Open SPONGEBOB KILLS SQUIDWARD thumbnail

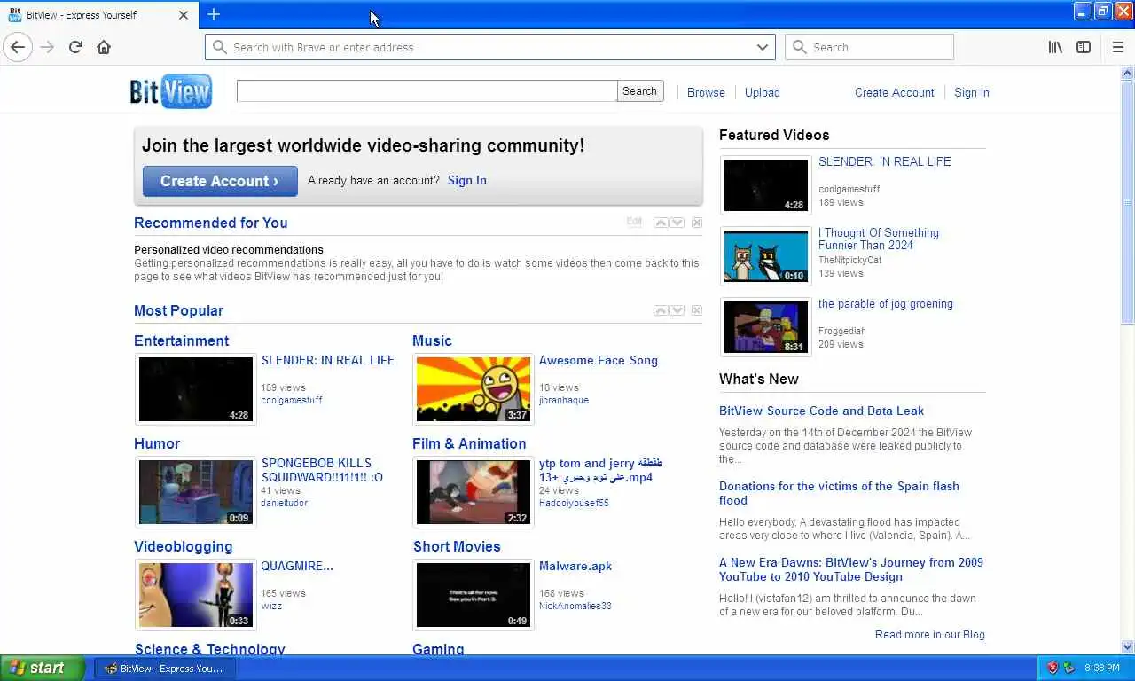pyautogui.click(x=196, y=492)
